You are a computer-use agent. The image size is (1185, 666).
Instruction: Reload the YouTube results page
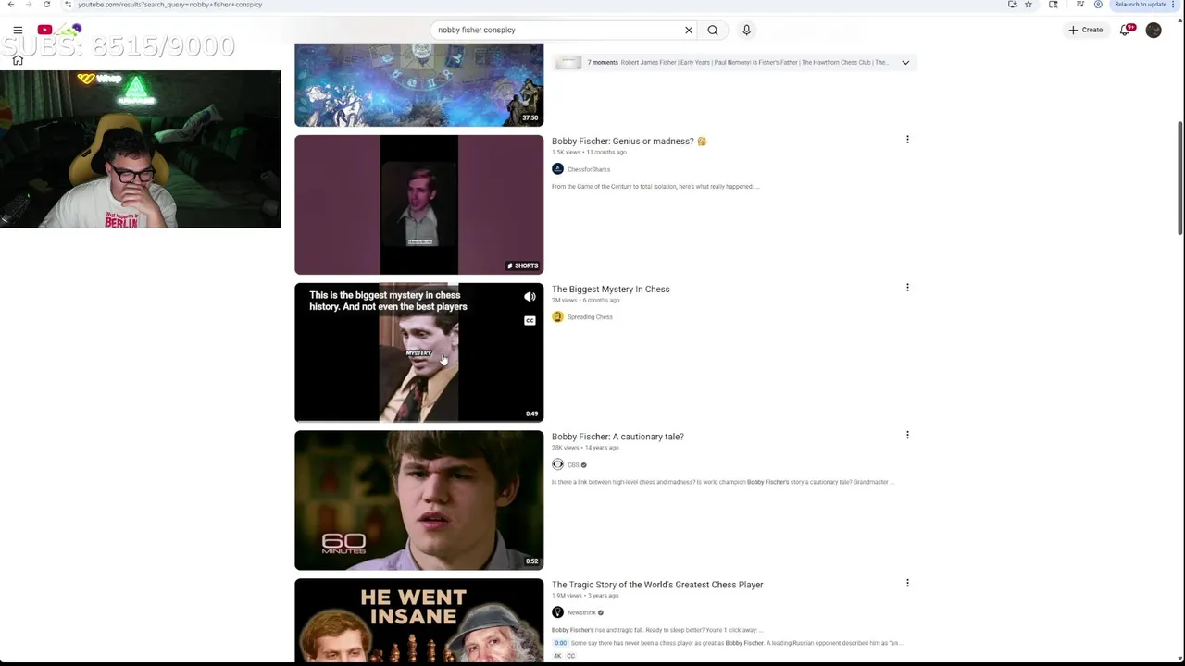tap(46, 5)
